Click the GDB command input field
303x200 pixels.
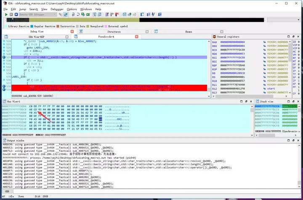(157, 191)
